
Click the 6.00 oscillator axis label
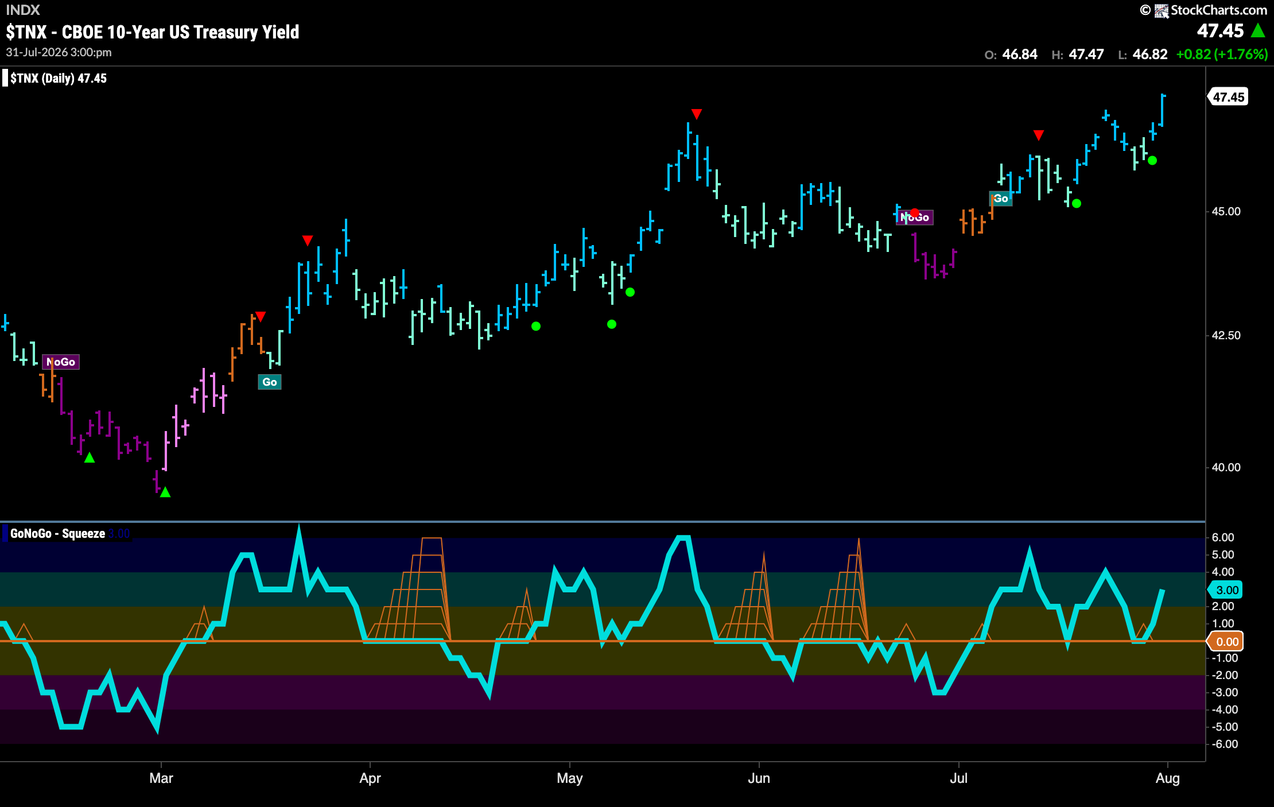pos(1223,537)
